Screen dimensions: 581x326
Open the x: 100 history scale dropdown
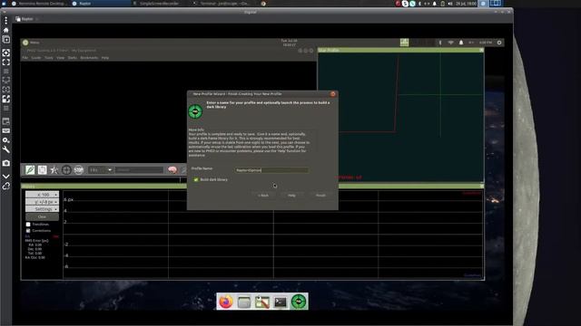tap(42, 195)
